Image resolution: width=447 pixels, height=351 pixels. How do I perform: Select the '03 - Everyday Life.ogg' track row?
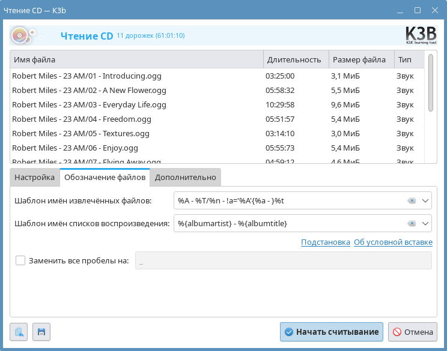point(89,104)
